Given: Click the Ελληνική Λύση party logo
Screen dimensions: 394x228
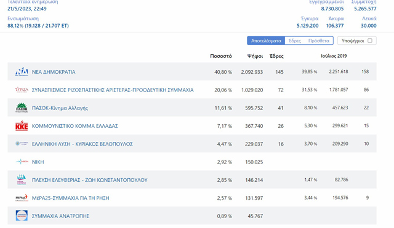Looking at the screenshot, I should click(22, 144).
